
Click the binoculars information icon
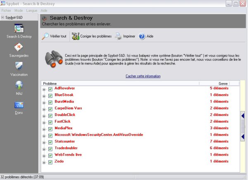coord(54,59)
